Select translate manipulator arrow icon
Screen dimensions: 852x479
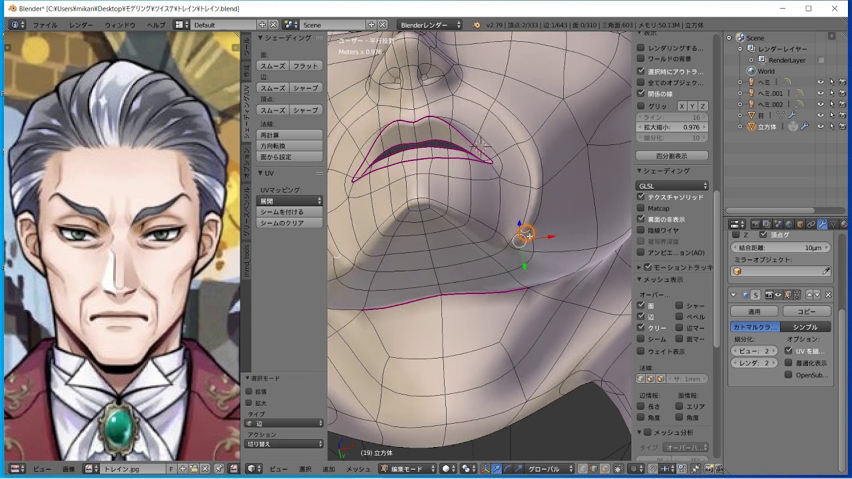497,469
